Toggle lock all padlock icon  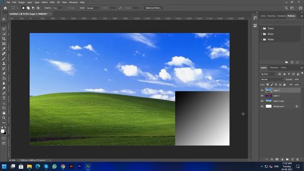285,85
